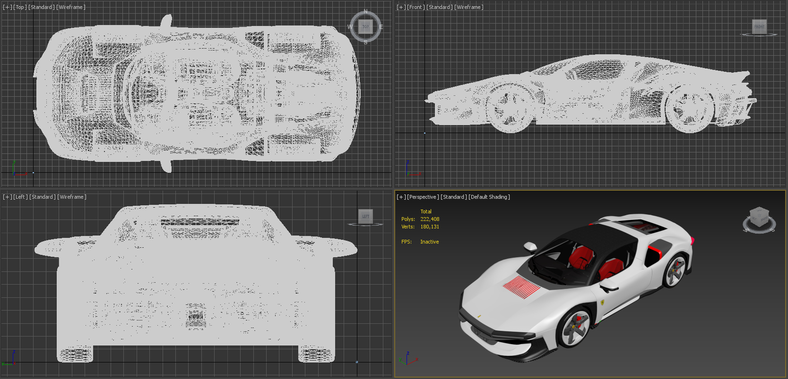Open the [+] general menu in Perspective viewport

(x=401, y=197)
